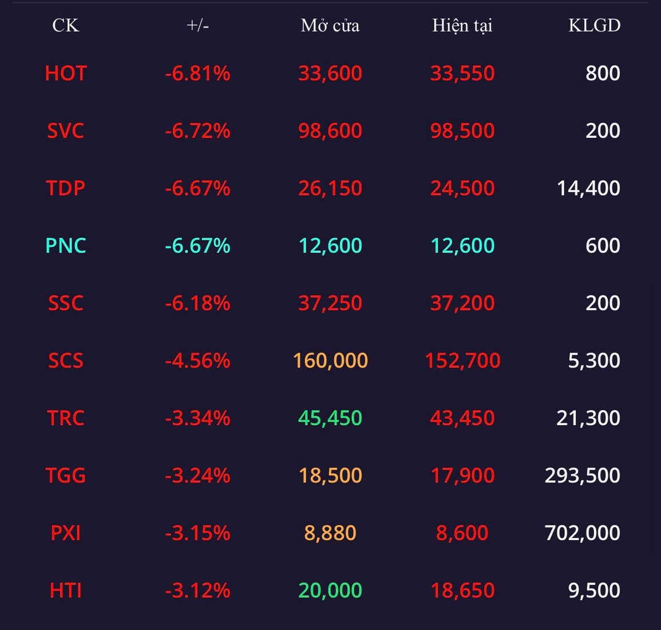
Task: Open the HTI stock symbol
Action: click(x=65, y=591)
